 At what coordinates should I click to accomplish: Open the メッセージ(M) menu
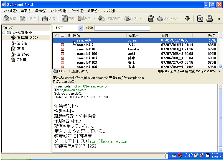click(x=59, y=11)
